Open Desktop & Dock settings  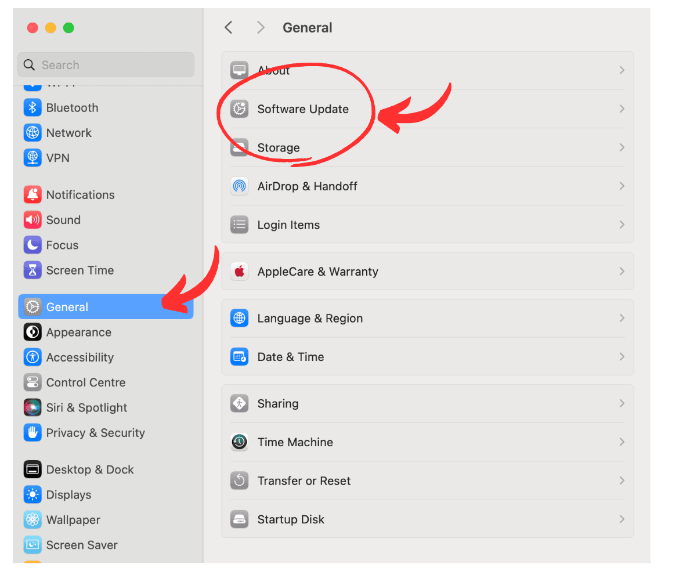89,470
